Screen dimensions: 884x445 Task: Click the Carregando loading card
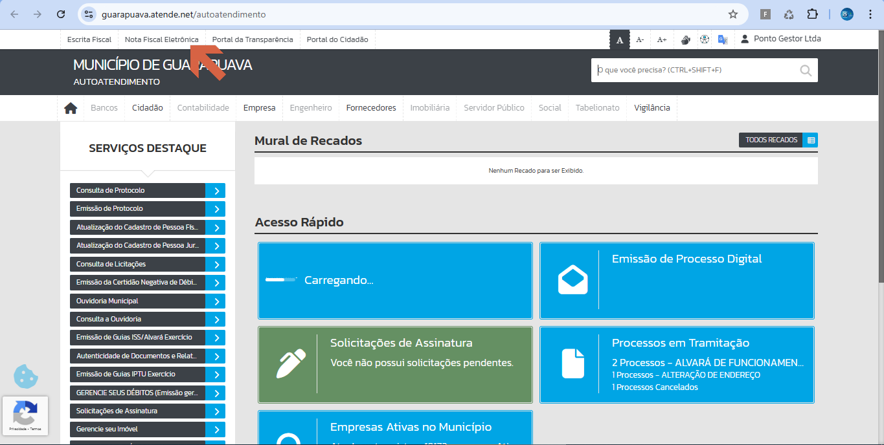click(395, 281)
